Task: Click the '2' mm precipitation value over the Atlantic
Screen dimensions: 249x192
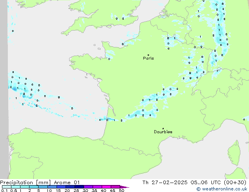Action: [37, 105]
